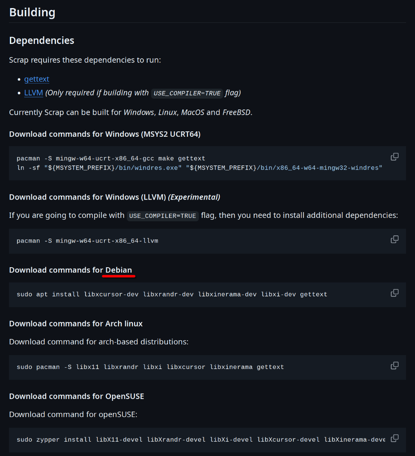Click the Building section heading

click(32, 12)
